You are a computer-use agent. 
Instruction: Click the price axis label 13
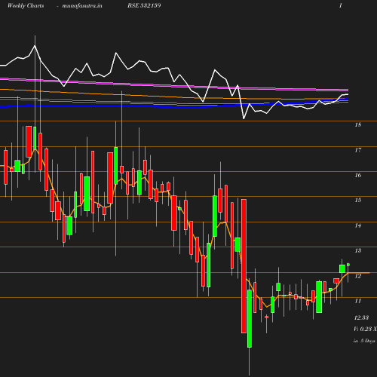358,250
